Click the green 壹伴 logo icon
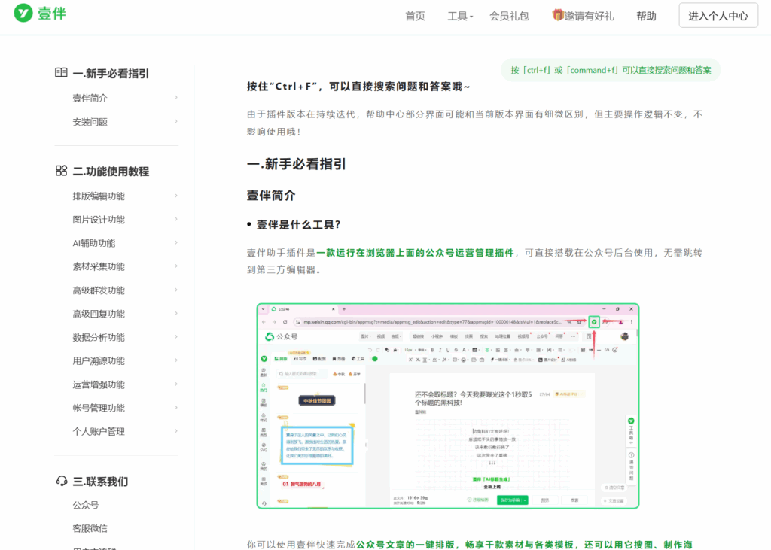The image size is (771, 550). pyautogui.click(x=23, y=13)
